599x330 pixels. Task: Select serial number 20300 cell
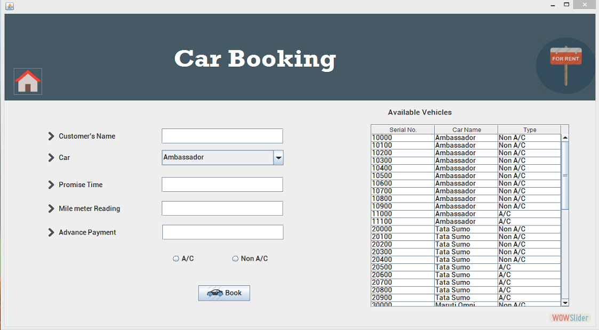(x=403, y=252)
